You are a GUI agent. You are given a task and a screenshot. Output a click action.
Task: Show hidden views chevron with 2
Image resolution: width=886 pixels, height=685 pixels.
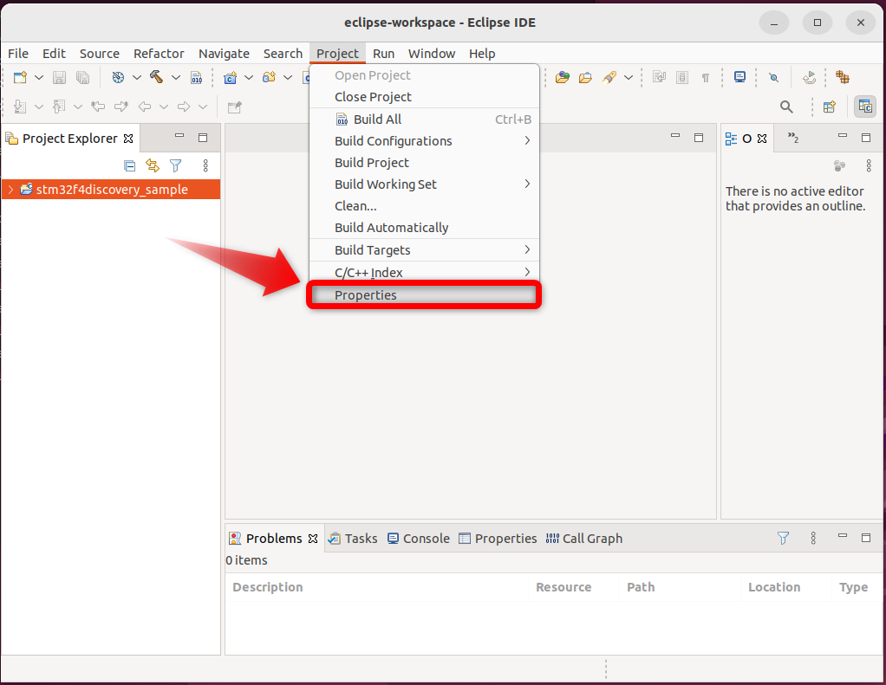[x=793, y=138]
